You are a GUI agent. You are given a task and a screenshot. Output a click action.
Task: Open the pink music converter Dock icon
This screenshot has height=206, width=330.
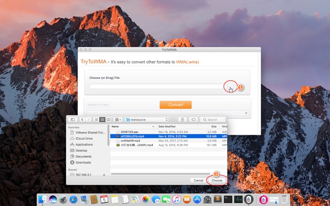point(263,199)
